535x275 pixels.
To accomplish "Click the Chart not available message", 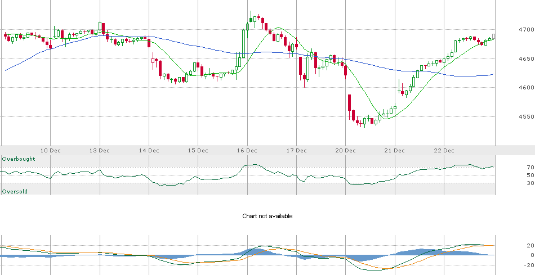I will click(267, 216).
